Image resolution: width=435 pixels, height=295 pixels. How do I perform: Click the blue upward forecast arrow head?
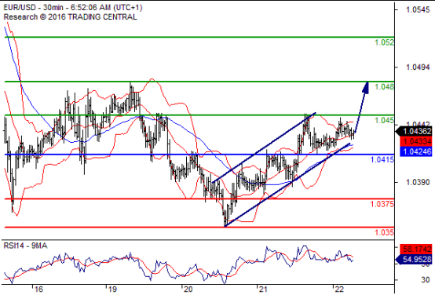tap(366, 87)
